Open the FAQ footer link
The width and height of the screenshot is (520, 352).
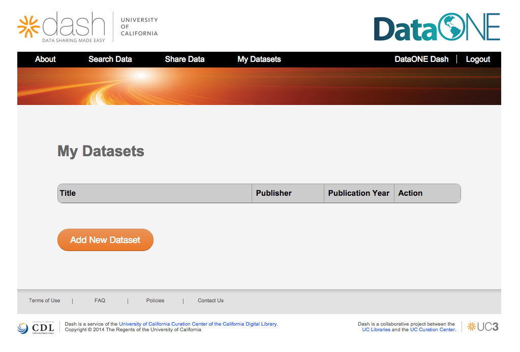coord(100,300)
